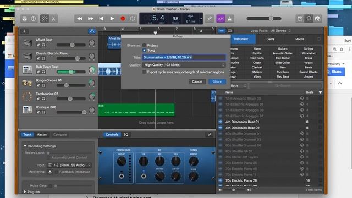The image size is (352, 198).
Task: Select Song radio button in share dialog
Action: (x=144, y=50)
